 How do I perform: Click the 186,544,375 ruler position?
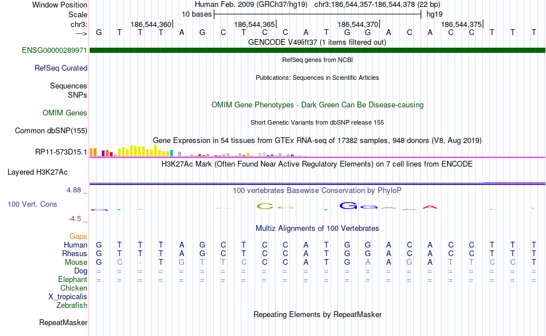click(x=462, y=24)
